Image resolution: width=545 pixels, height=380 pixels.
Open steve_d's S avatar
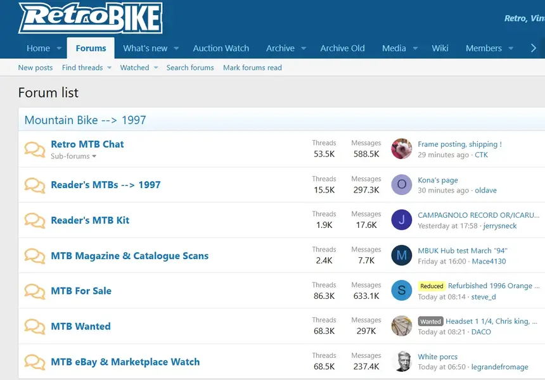click(401, 291)
